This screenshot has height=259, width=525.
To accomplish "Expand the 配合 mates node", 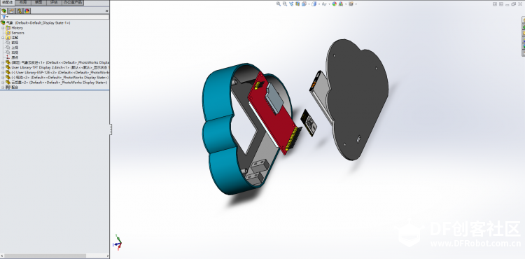I will (3, 87).
